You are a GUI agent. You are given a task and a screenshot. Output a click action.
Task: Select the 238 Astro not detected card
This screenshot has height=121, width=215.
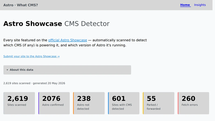[x=89, y=103]
